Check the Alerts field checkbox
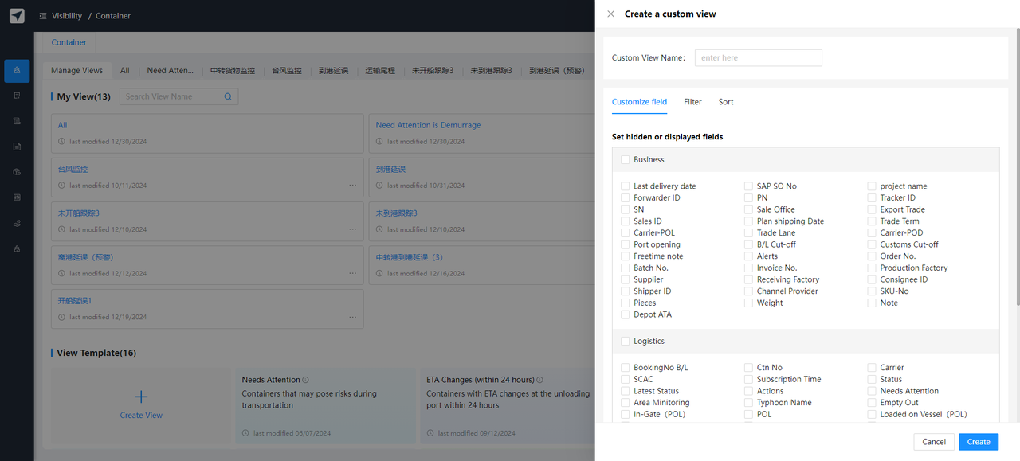Image resolution: width=1020 pixels, height=461 pixels. click(x=748, y=256)
